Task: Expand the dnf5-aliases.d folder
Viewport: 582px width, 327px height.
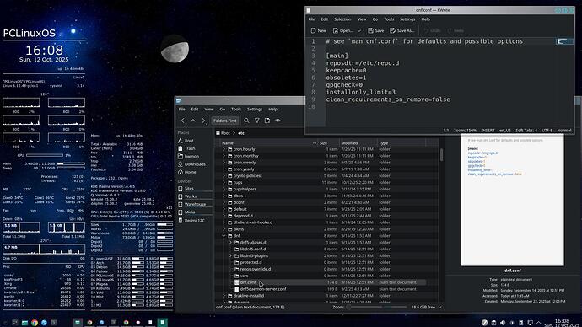Action: tap(230, 243)
